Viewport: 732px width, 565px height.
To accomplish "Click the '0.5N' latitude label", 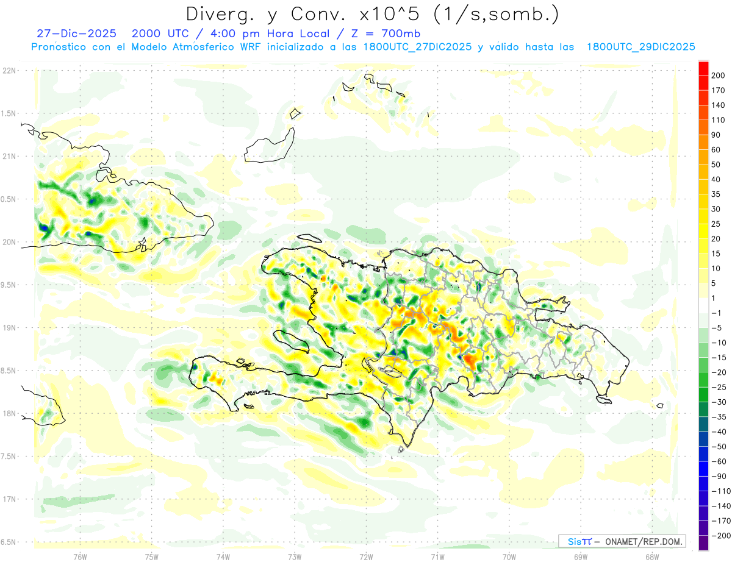I will (x=9, y=199).
